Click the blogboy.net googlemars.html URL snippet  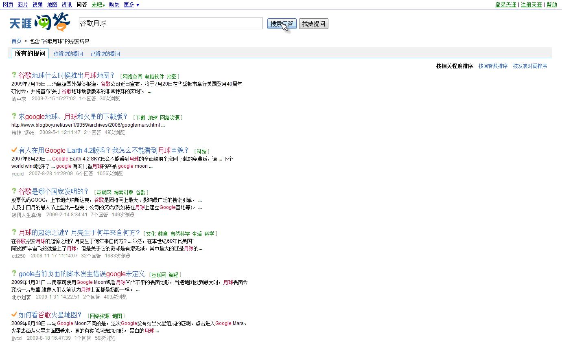pyautogui.click(x=86, y=125)
